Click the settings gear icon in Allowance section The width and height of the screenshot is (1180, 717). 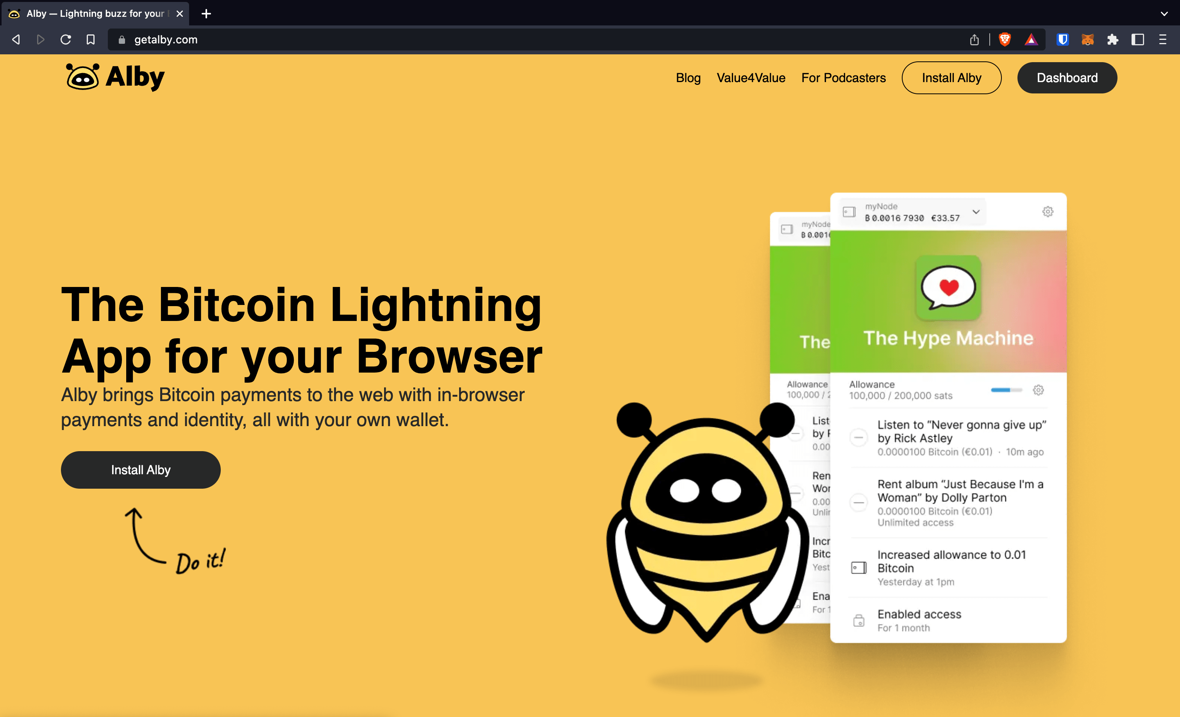coord(1039,390)
